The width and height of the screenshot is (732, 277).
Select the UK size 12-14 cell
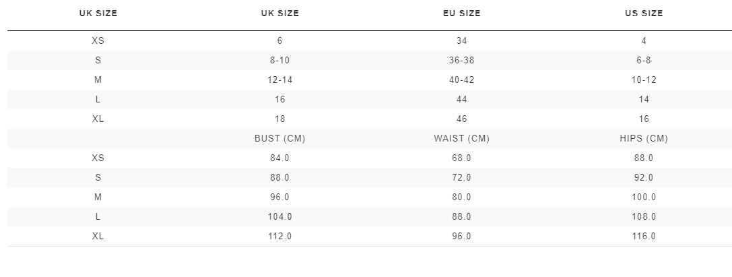tap(279, 80)
